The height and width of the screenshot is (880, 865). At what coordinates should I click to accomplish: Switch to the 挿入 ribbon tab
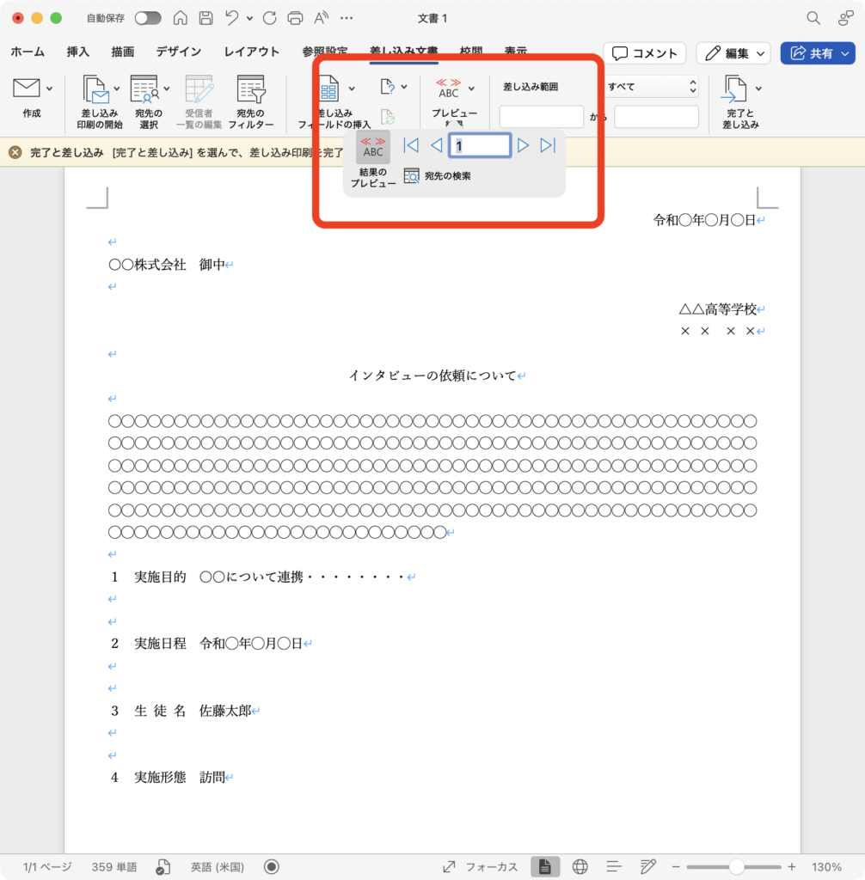coord(78,52)
